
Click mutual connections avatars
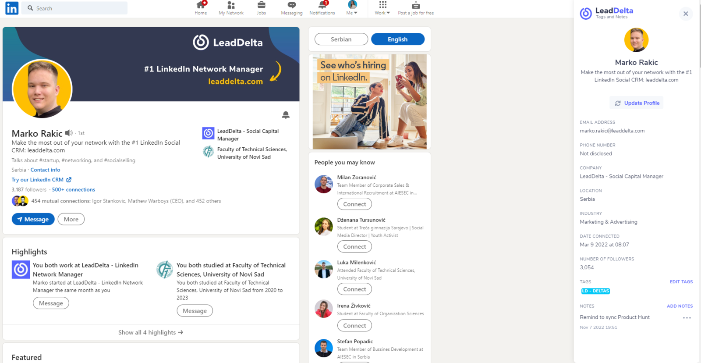point(20,201)
